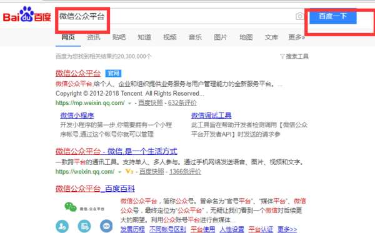Open the 微信公众平台 官网 result title

[78, 73]
